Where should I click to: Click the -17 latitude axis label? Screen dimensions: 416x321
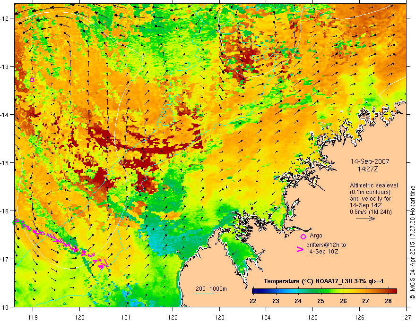pos(5,259)
